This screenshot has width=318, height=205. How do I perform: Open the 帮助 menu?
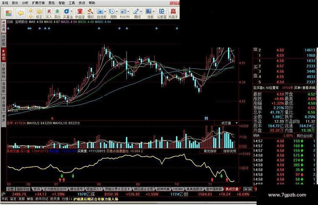coord(92,3)
